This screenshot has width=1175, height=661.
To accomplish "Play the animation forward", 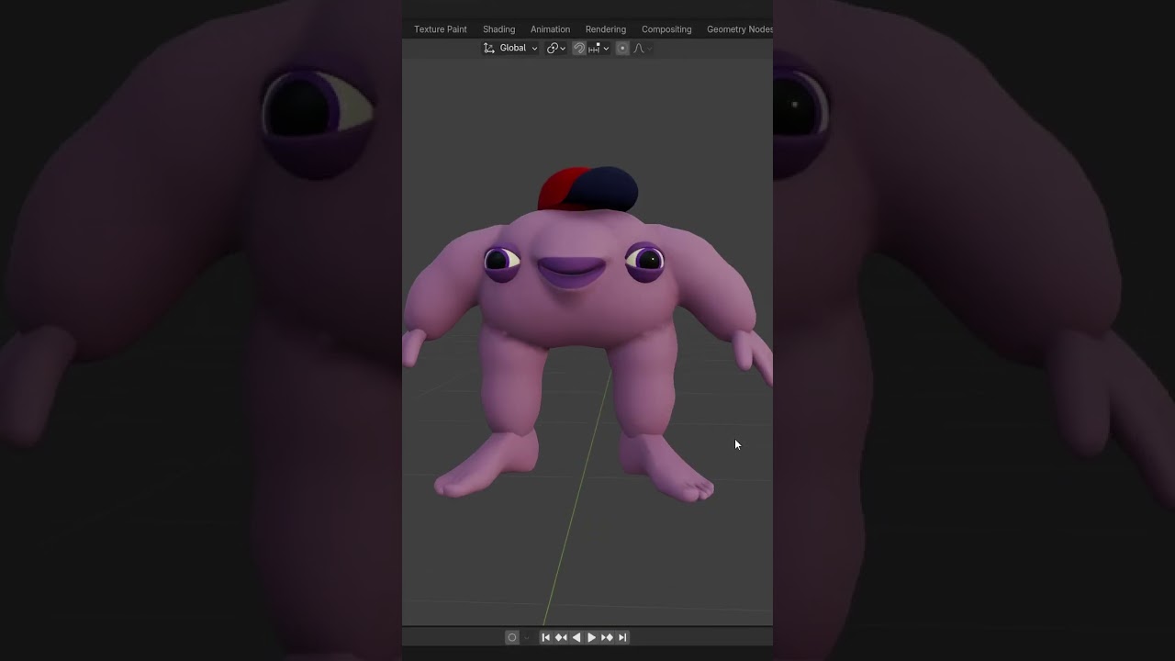I will 591,637.
